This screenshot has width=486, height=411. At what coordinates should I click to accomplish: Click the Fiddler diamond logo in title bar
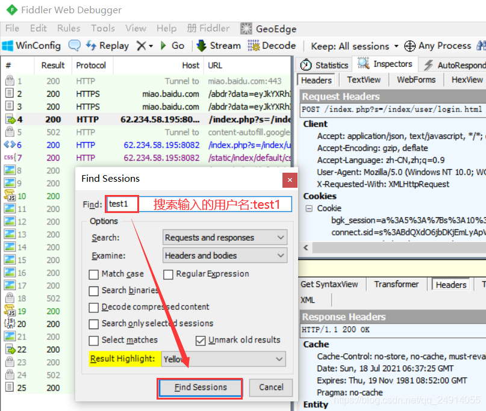click(12, 10)
